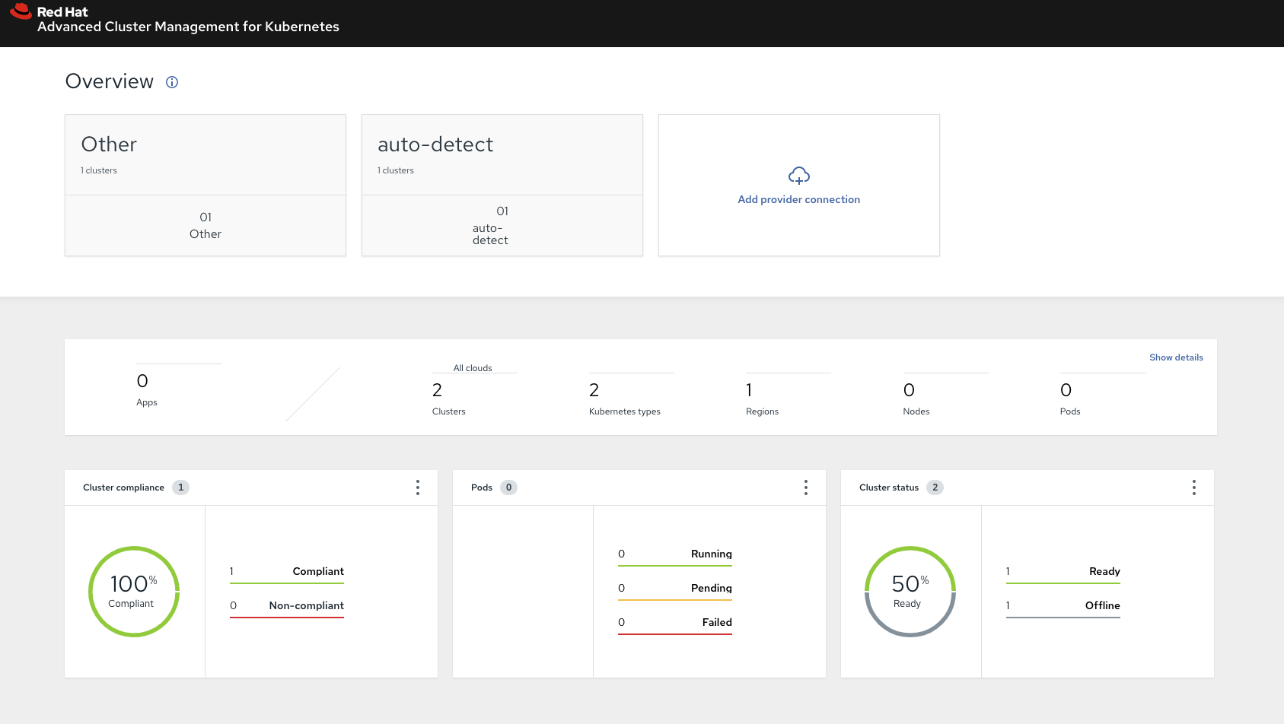This screenshot has width=1284, height=724.
Task: Click the Pods card title
Action: tap(482, 487)
